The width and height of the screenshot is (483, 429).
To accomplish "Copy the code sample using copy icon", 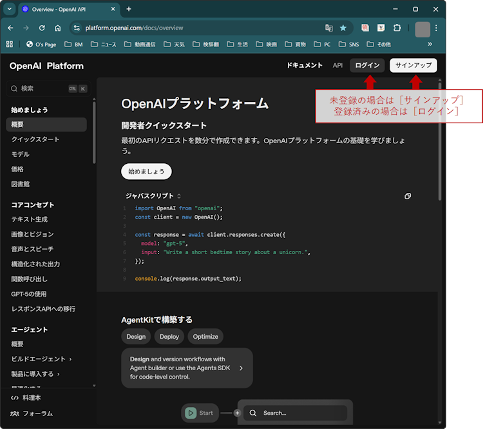I will (x=408, y=196).
